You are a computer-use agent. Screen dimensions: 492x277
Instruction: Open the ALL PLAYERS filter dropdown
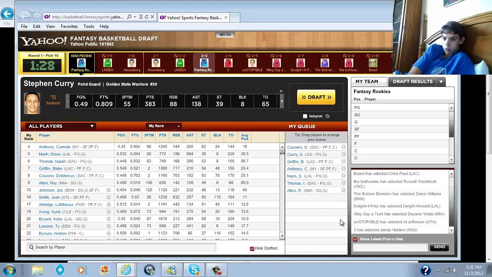(61, 126)
